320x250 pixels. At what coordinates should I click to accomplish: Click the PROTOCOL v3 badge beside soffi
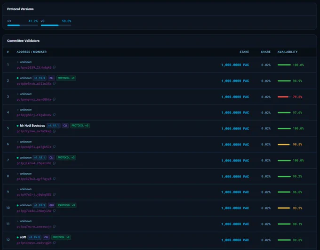click(61, 237)
